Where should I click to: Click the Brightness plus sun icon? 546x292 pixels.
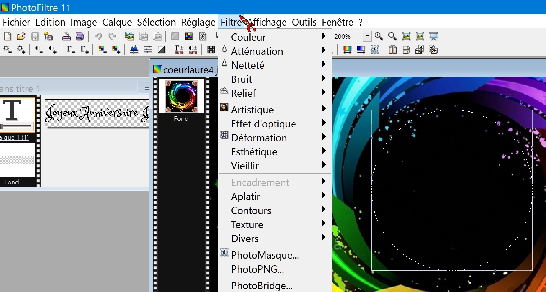[21, 50]
